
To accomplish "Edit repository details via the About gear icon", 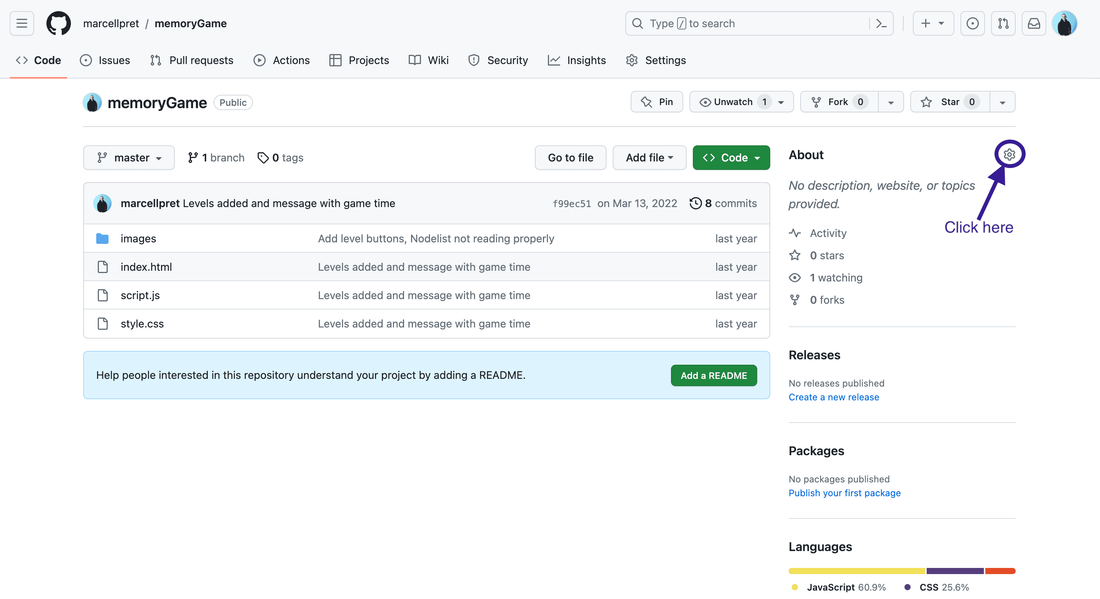I will click(x=1009, y=154).
